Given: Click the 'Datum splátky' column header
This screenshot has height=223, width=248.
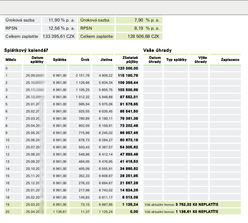Looking at the screenshot, I should pyautogui.click(x=37, y=60).
